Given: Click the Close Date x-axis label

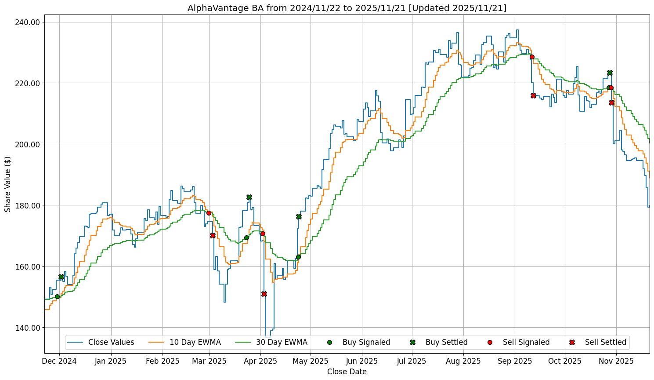Looking at the screenshot, I should [x=347, y=372].
